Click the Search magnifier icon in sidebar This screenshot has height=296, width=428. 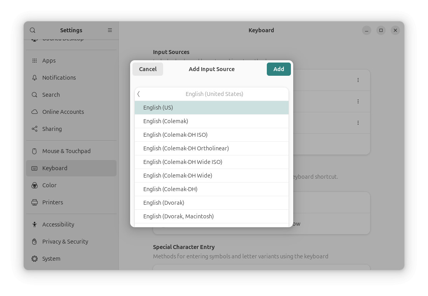(x=35, y=95)
